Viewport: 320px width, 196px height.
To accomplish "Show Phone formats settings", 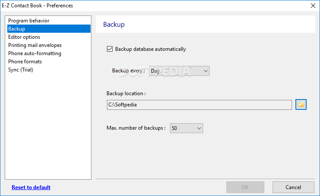I will tap(49, 61).
